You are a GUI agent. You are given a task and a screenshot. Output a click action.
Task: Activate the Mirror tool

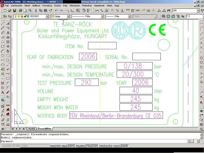point(8,33)
